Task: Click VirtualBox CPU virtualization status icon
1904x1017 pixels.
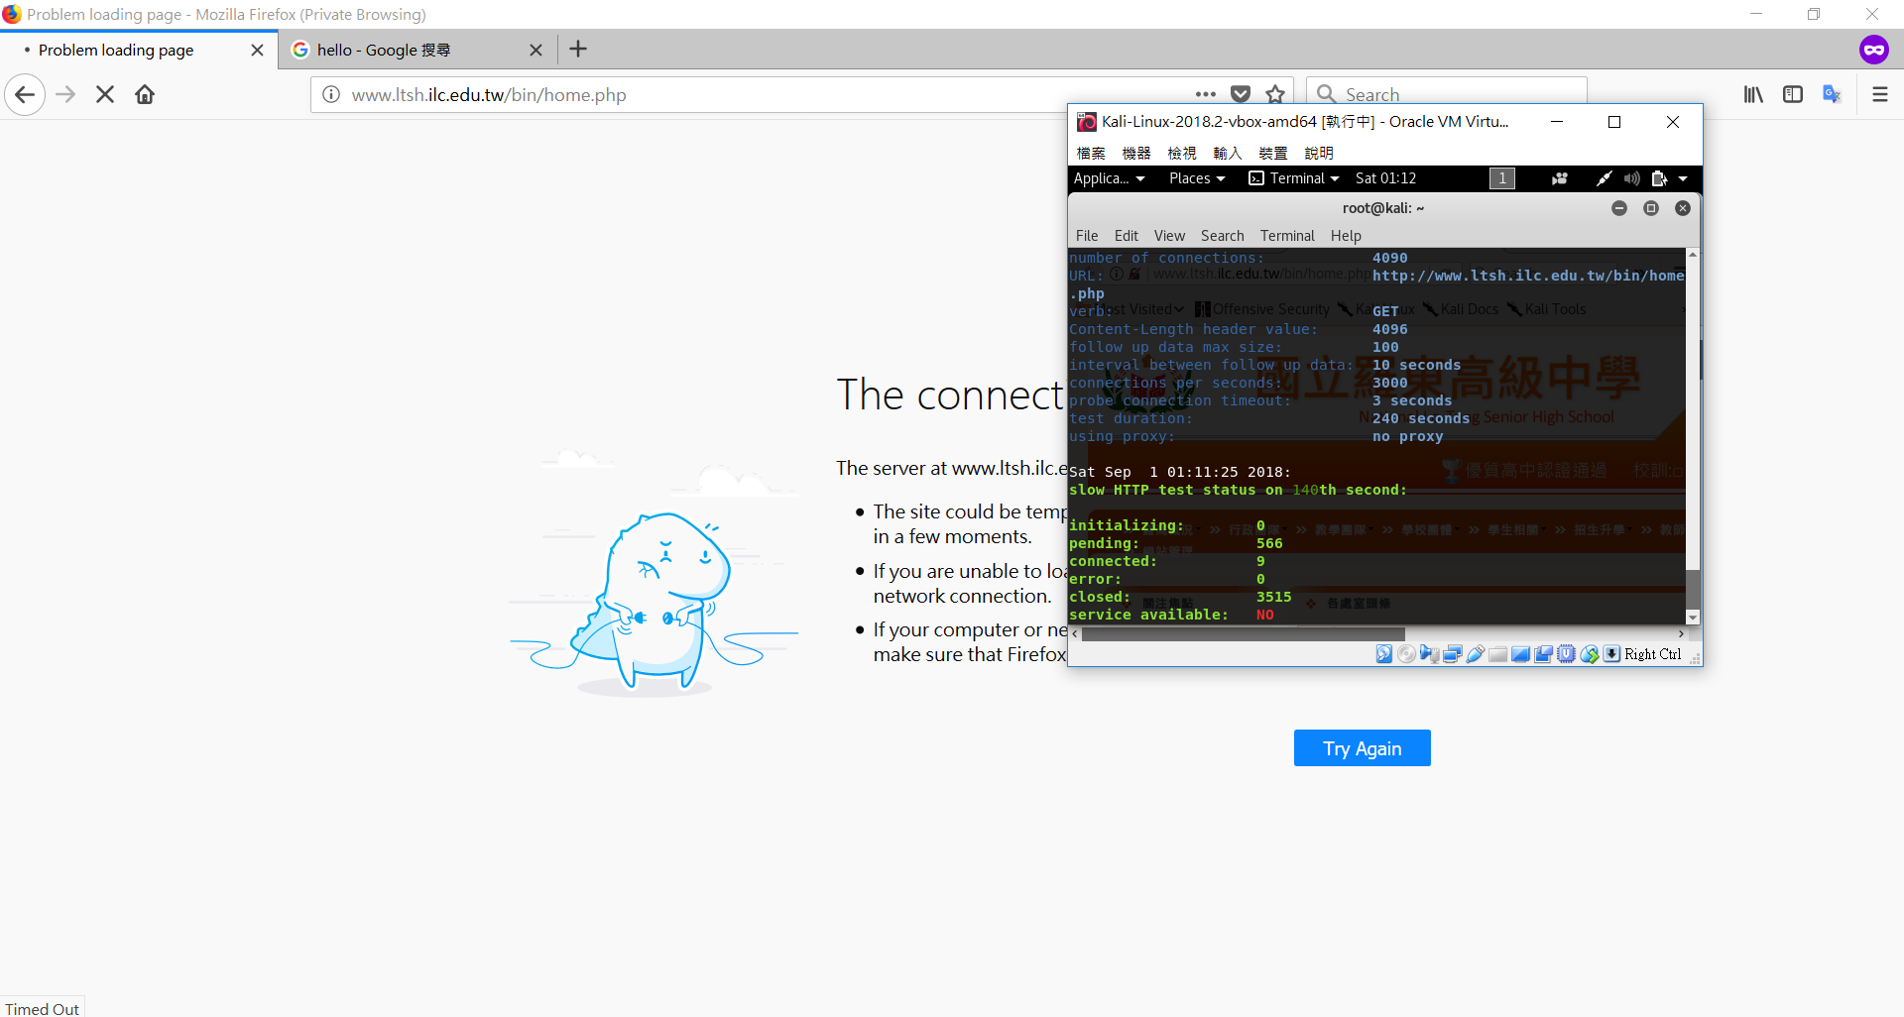Action: (x=1567, y=654)
